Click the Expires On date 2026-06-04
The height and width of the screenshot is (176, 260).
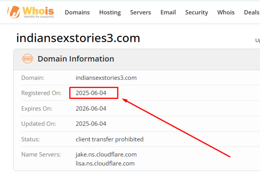click(x=91, y=109)
